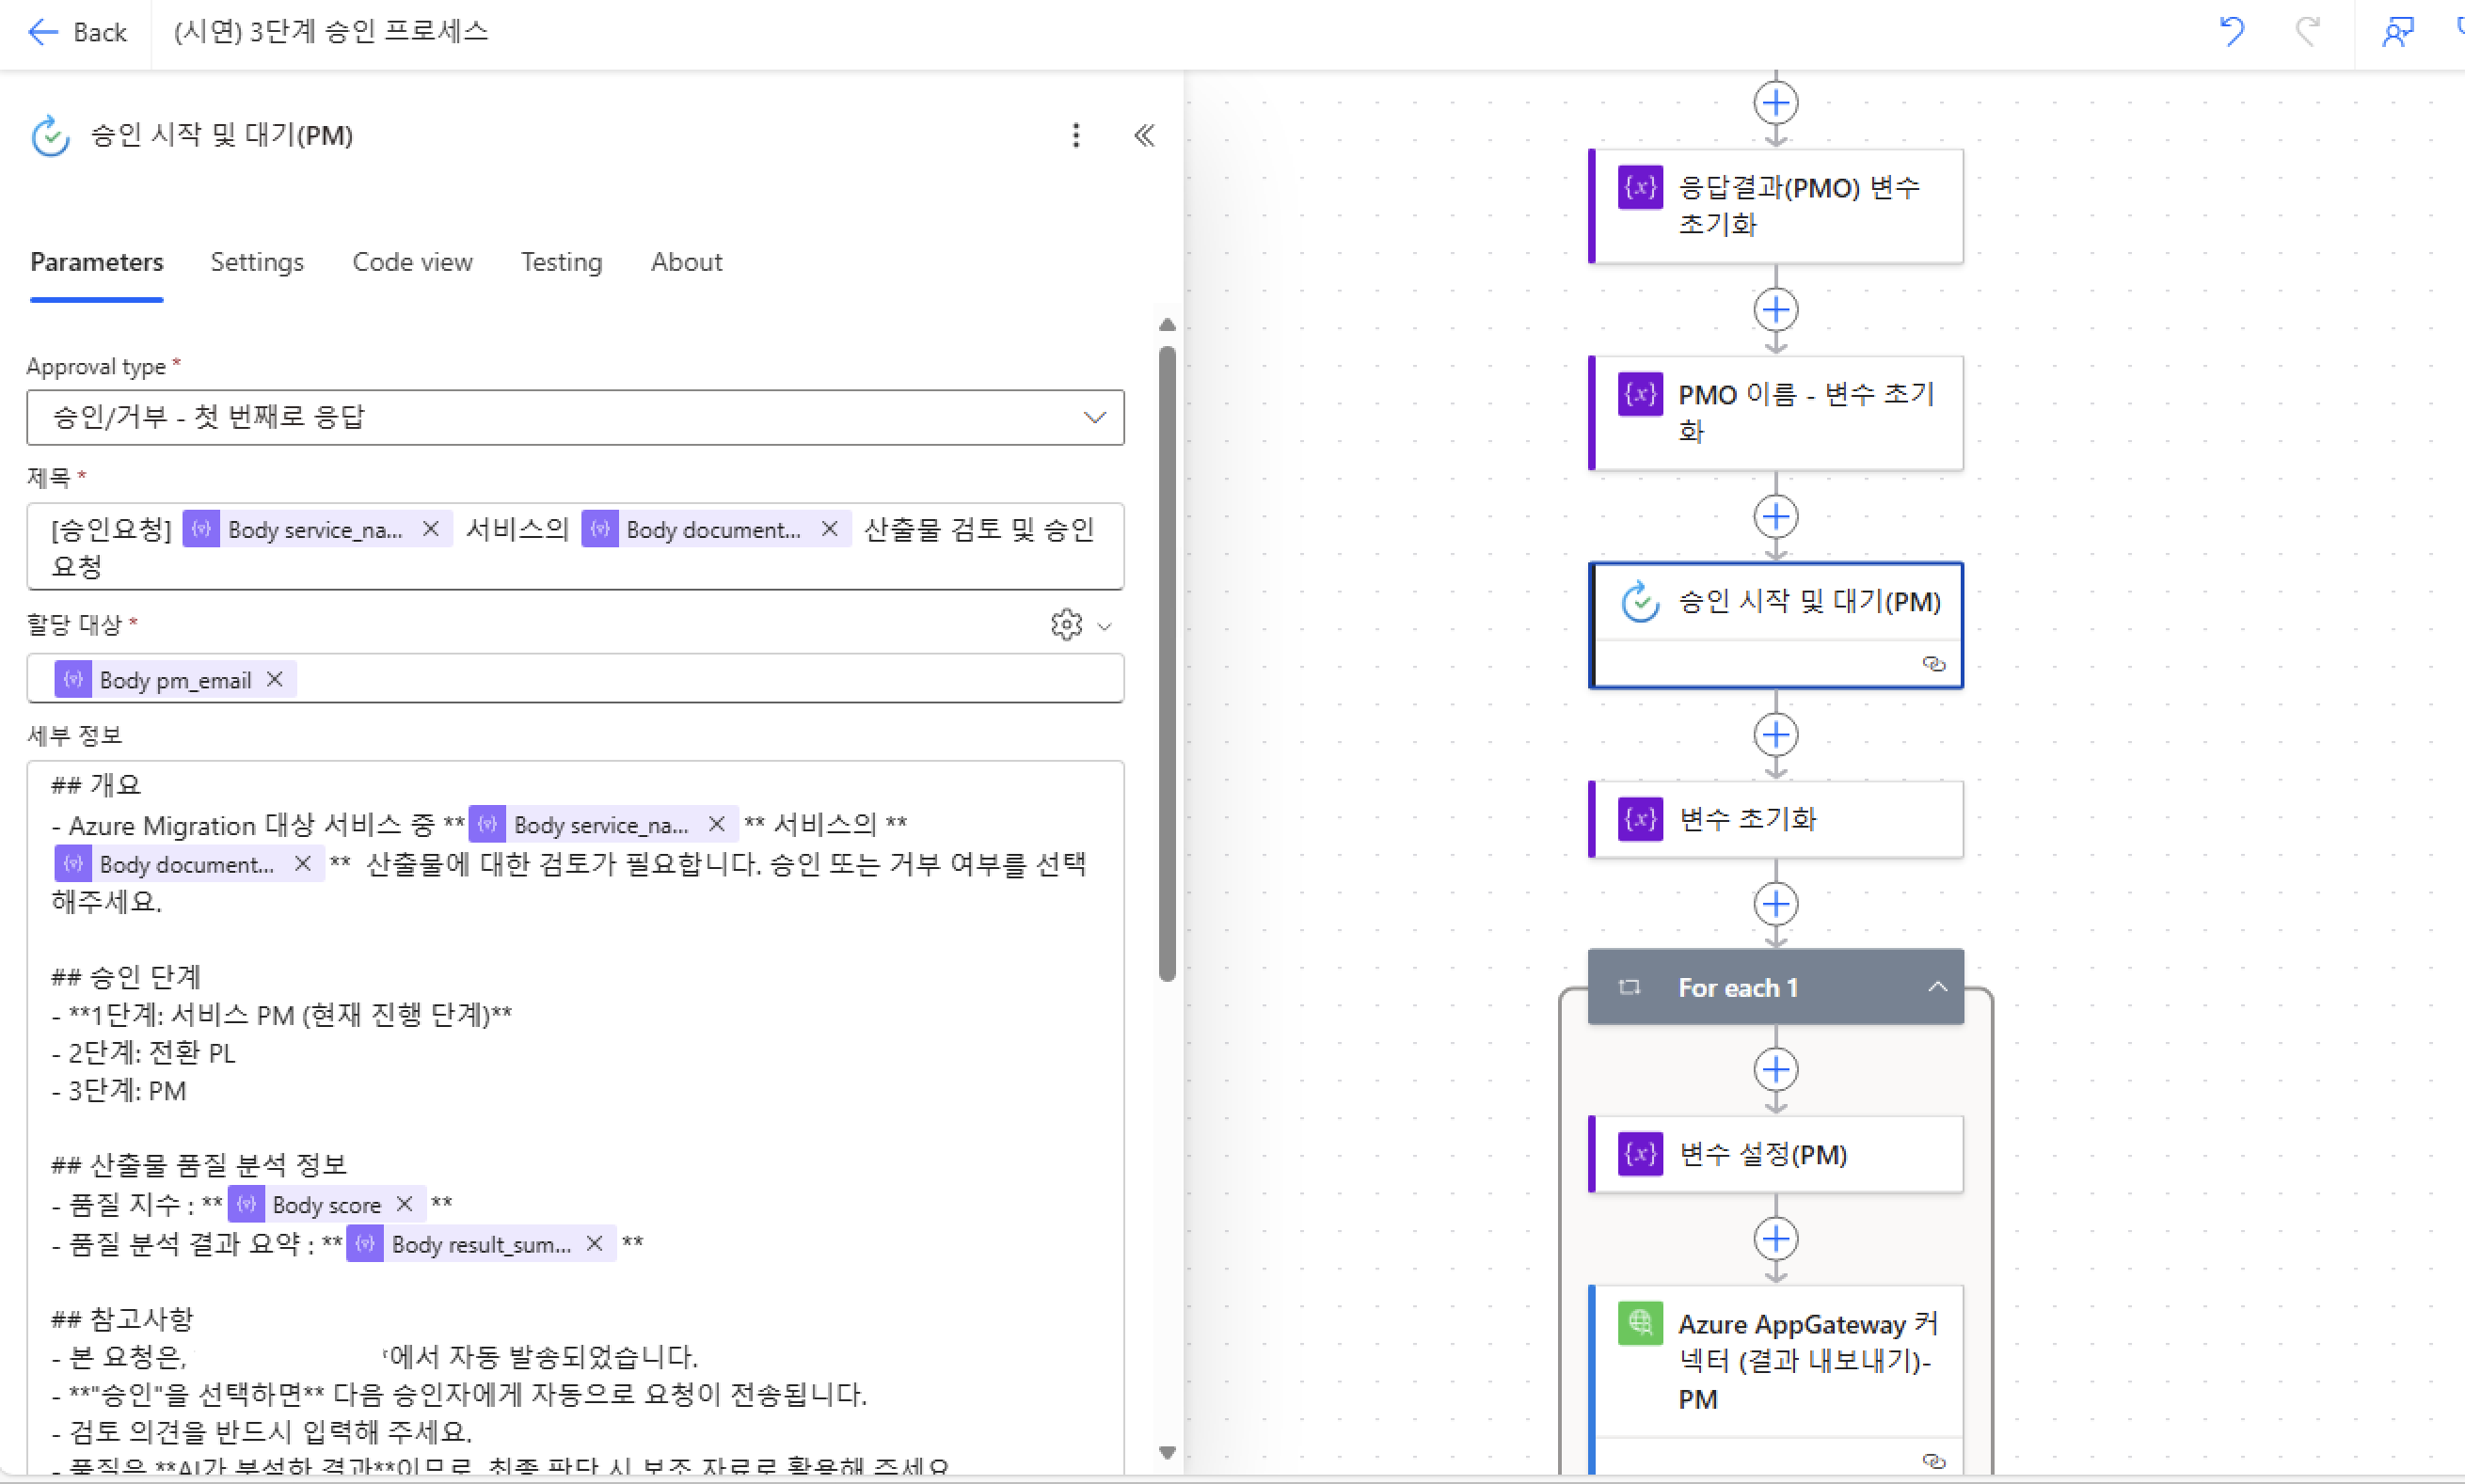Add a step above PMO 이름 - 변수 초기화
This screenshot has width=2465, height=1484.
[1775, 310]
